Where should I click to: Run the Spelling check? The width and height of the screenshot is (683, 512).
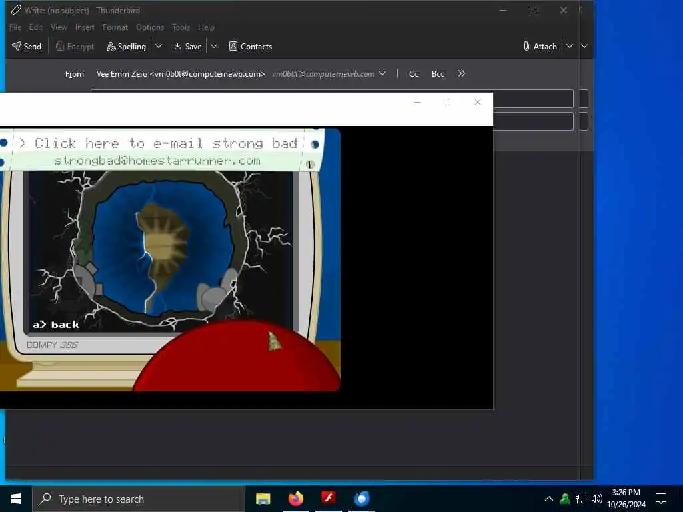click(x=126, y=46)
